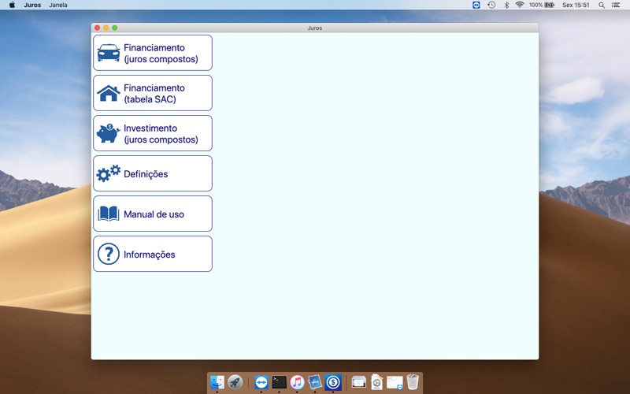Image resolution: width=630 pixels, height=394 pixels.
Task: Open TeamViewer in the Dock
Action: [261, 382]
